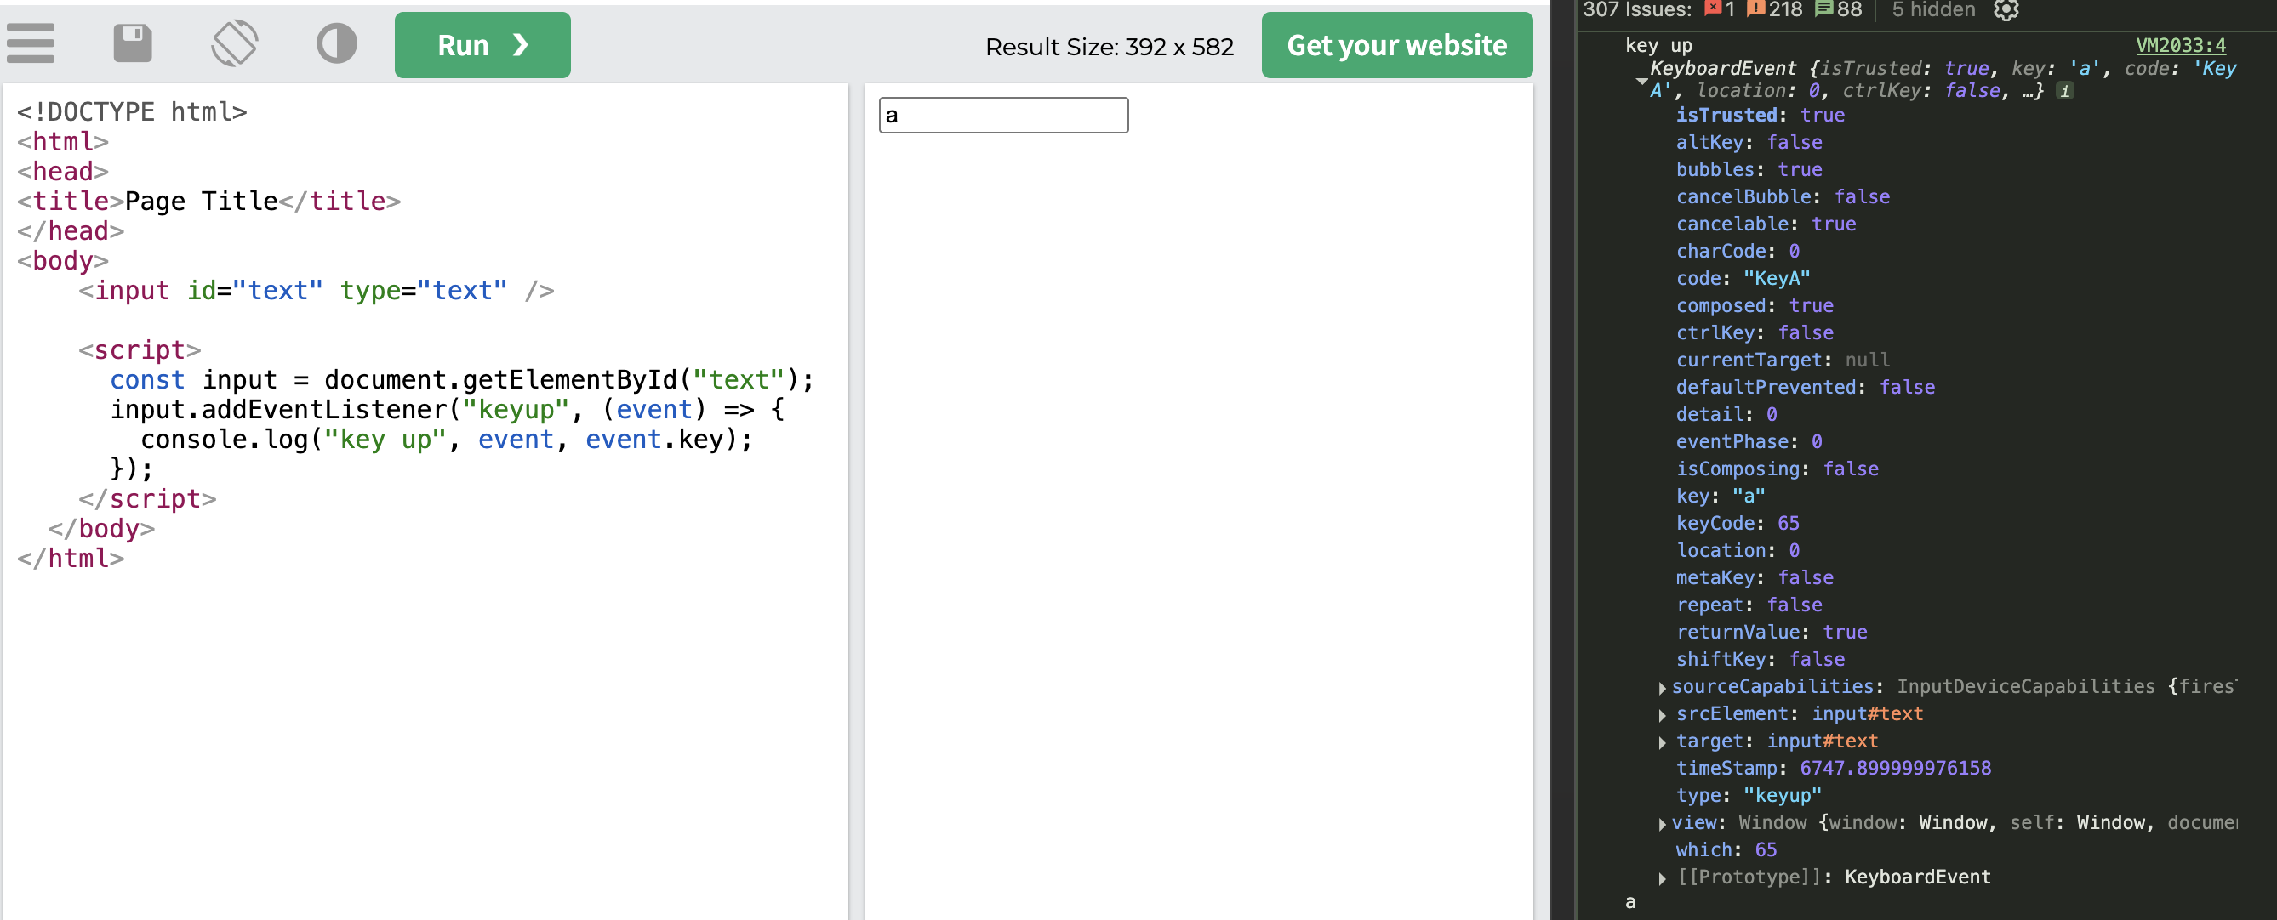Image resolution: width=2277 pixels, height=920 pixels.
Task: Expand the target input#text property
Action: (1663, 742)
